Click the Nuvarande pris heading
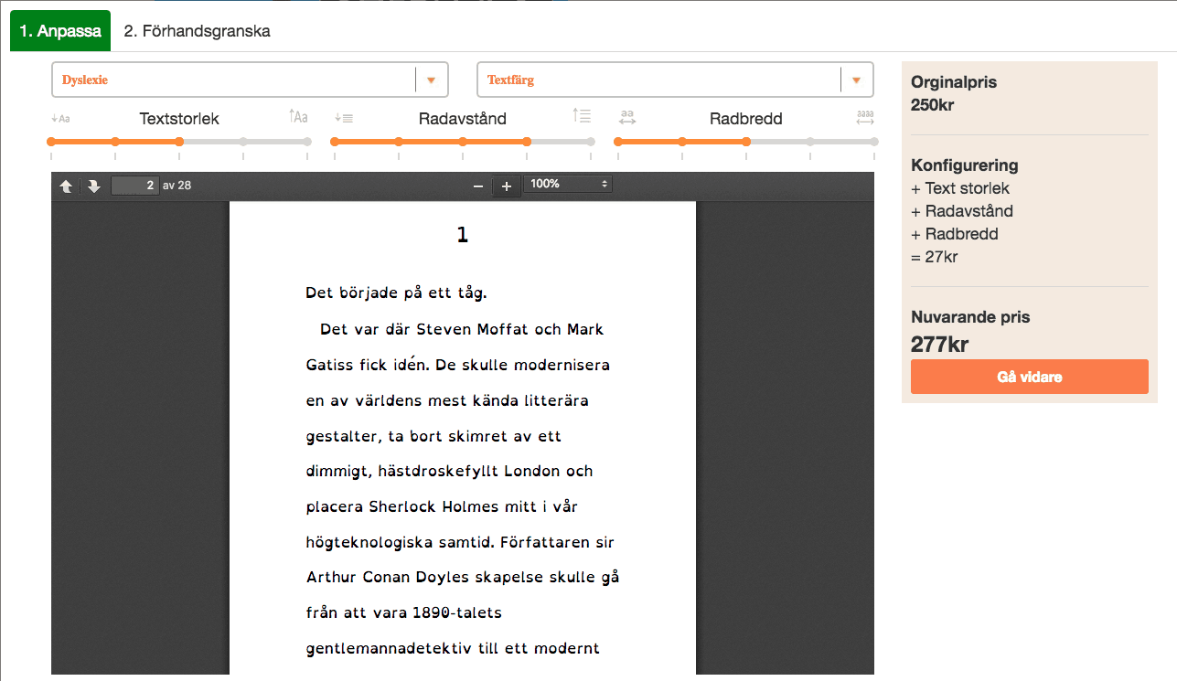The height and width of the screenshot is (681, 1177). (970, 317)
